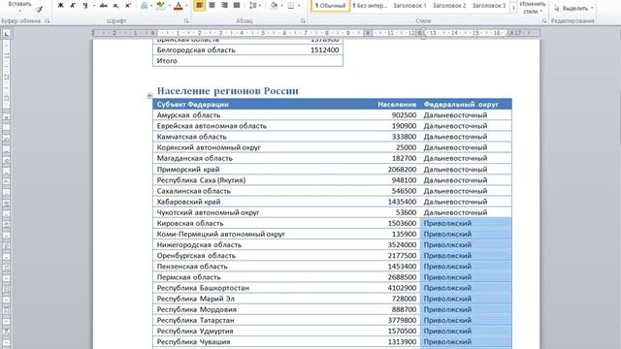Screen dimensions: 621x349
Task: Expand the styles gallery
Action: point(513,7)
